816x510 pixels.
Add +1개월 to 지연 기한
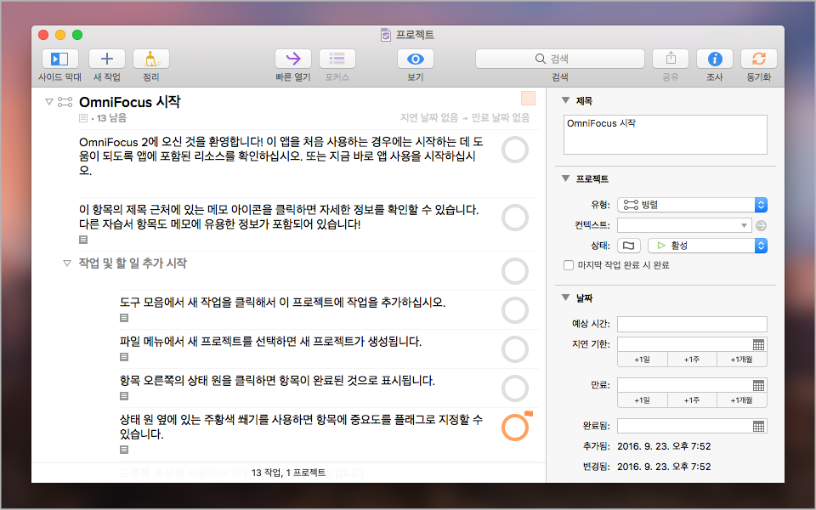(x=741, y=360)
